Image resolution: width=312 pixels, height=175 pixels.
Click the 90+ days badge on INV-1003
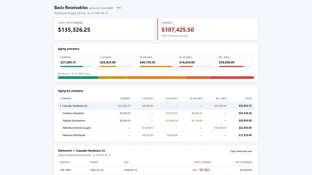(204, 170)
